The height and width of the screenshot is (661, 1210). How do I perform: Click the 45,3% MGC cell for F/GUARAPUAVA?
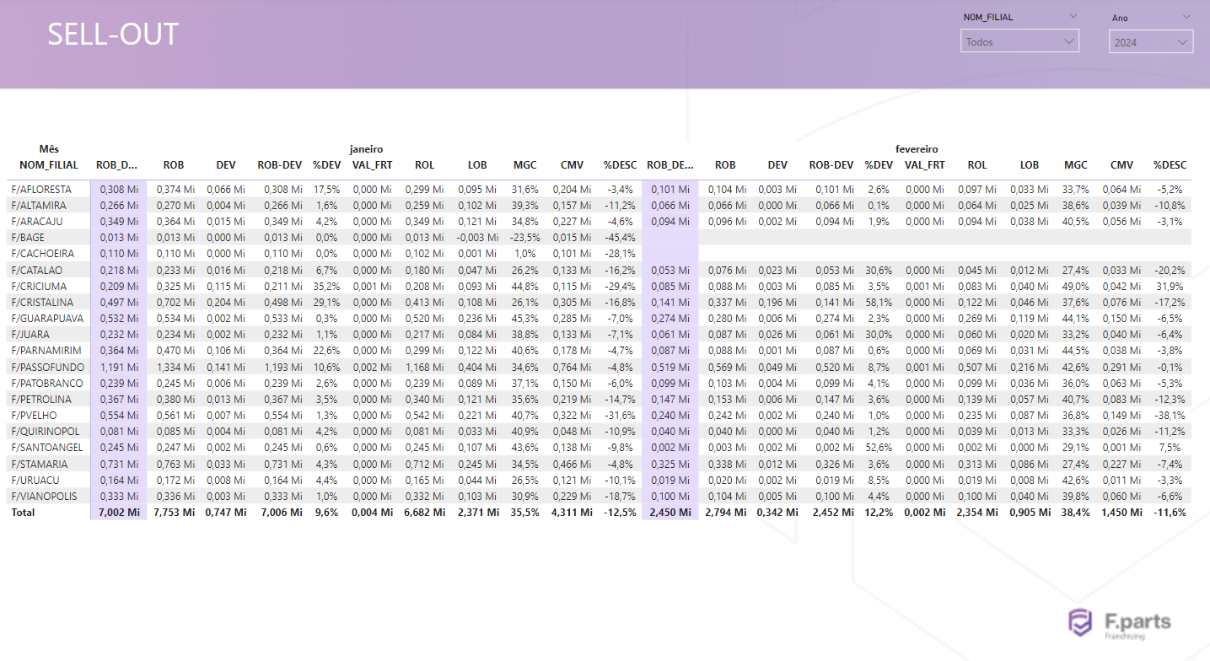525,319
